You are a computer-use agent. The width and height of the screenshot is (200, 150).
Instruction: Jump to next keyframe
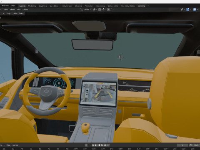[105, 145]
